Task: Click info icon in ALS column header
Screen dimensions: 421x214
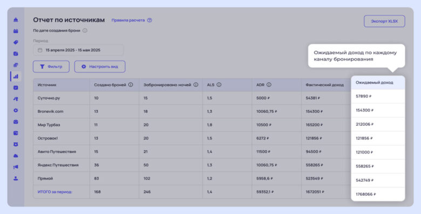Action: click(x=219, y=85)
